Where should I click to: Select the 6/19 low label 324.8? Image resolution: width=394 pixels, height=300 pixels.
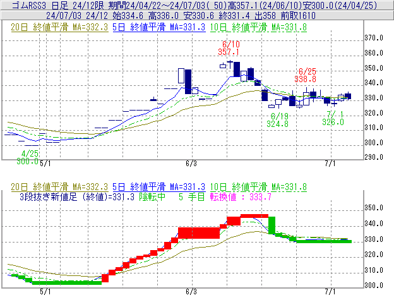[278, 121]
